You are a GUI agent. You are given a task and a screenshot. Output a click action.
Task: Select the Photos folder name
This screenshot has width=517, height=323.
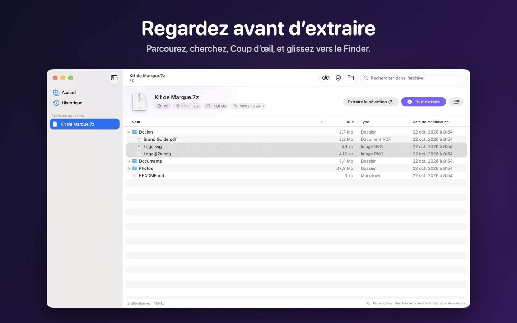(x=146, y=168)
